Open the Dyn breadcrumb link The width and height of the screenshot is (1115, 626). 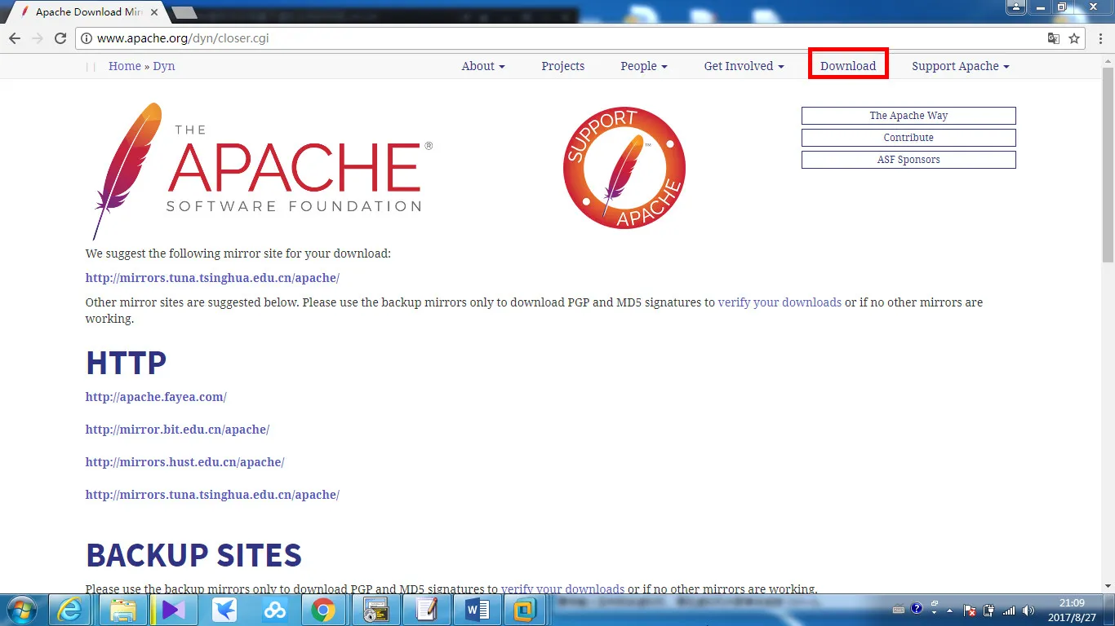pyautogui.click(x=164, y=66)
